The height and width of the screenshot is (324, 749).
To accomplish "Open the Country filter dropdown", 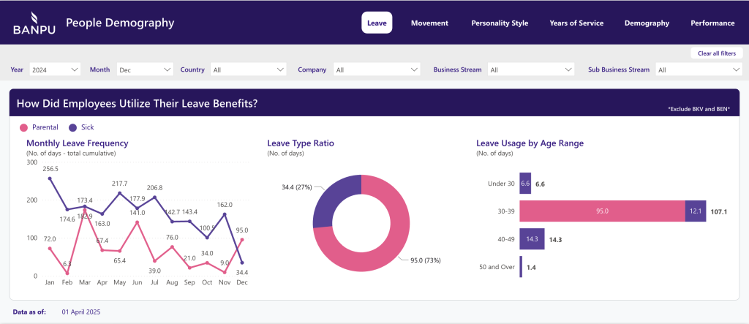I will [x=248, y=69].
